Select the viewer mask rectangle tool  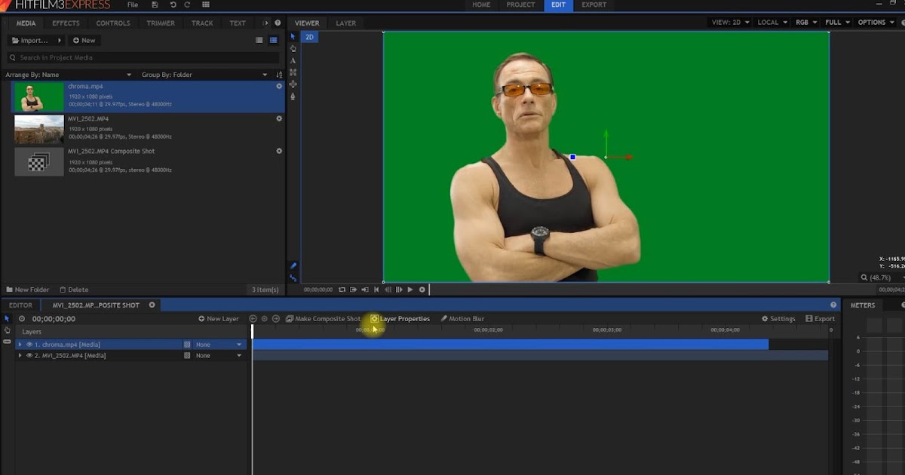tap(293, 72)
